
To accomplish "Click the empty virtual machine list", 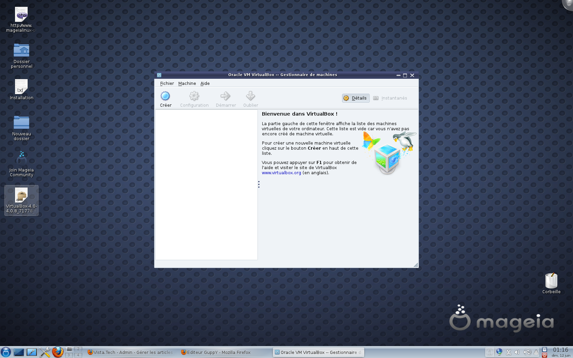I will (x=206, y=184).
